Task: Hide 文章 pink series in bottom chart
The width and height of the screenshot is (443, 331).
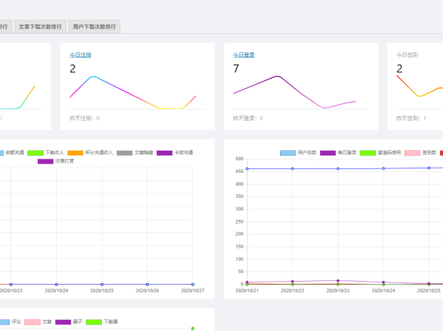Action: (32, 322)
